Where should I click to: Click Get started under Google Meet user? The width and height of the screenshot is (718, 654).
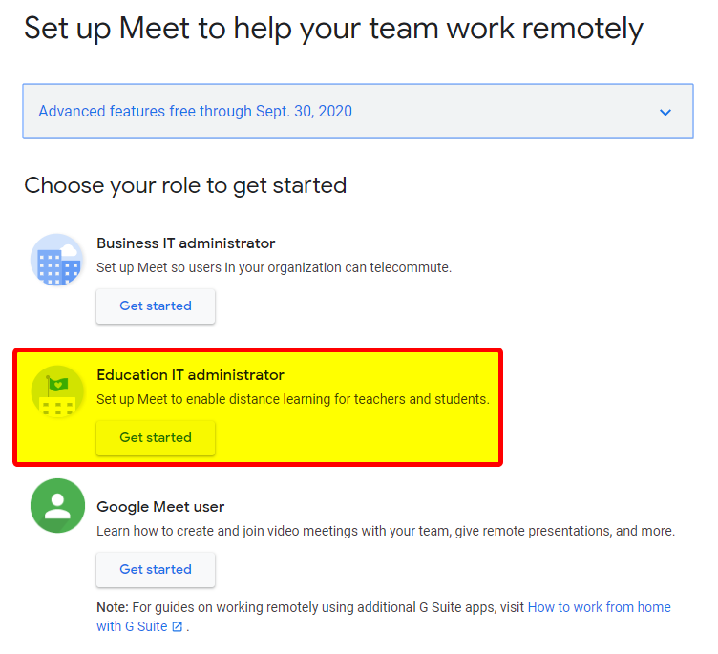[156, 569]
